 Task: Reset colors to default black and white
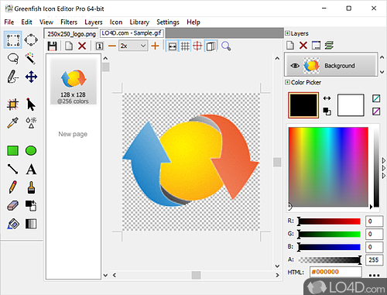coord(327,111)
